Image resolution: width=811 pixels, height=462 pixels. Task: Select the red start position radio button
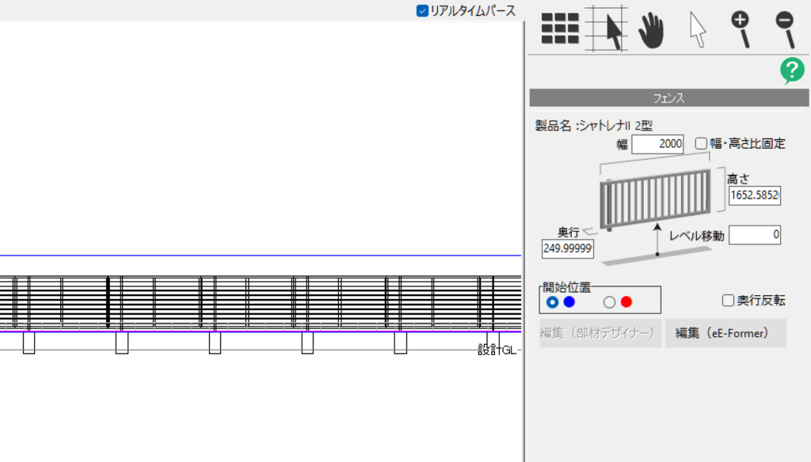[609, 302]
